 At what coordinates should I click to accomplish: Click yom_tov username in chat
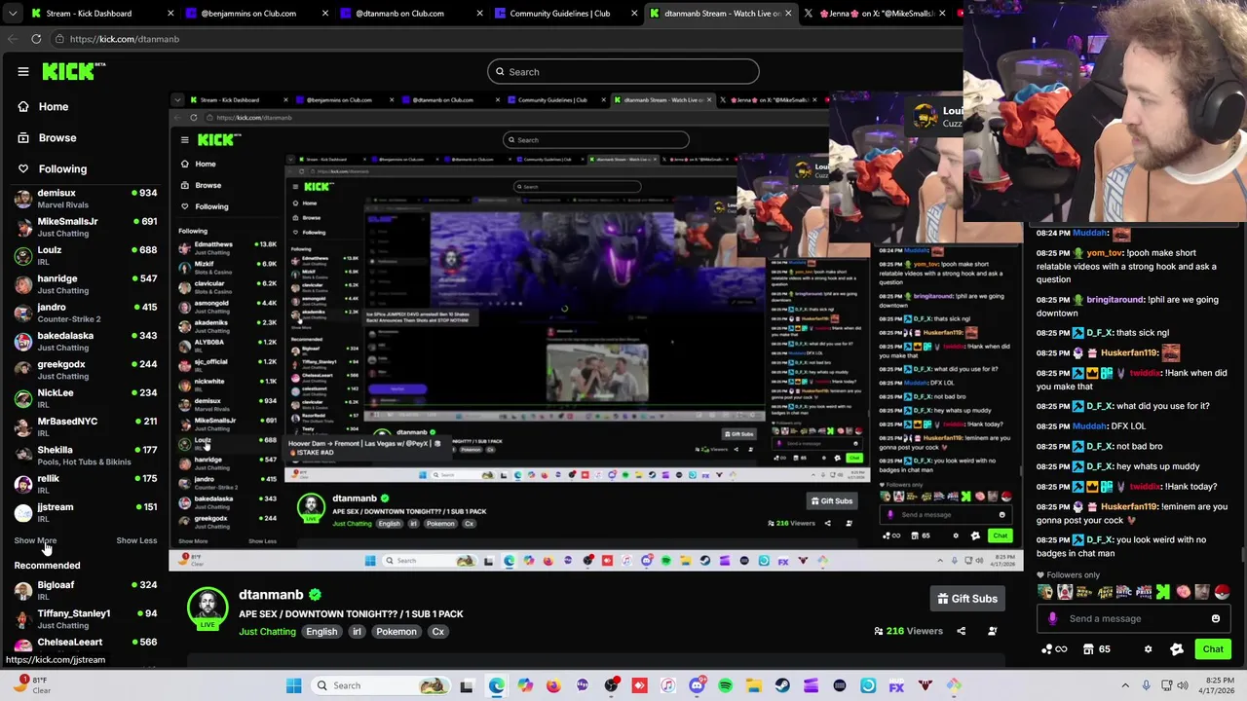pyautogui.click(x=1106, y=253)
